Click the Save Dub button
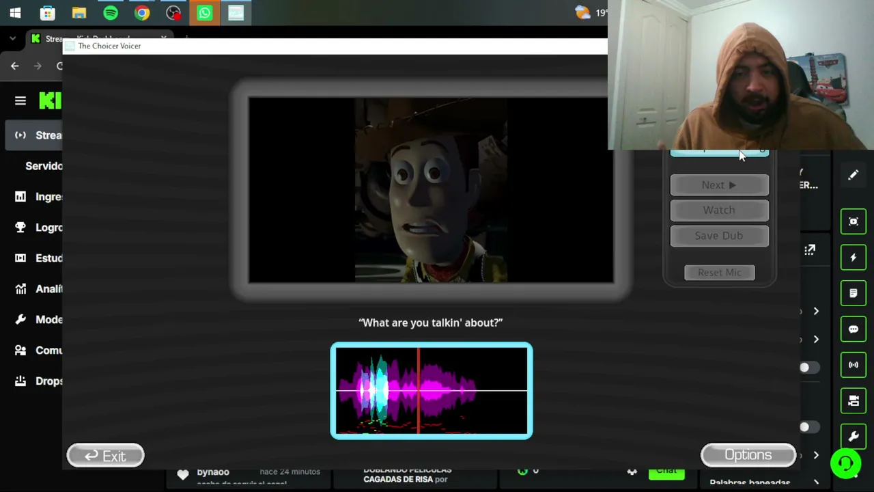874x492 pixels. 719,236
